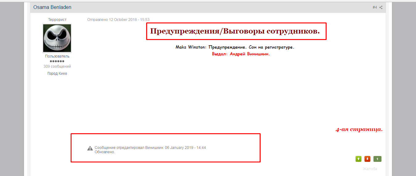
Task: Click the row of rank dots under Пользователь
Action: pos(57,61)
